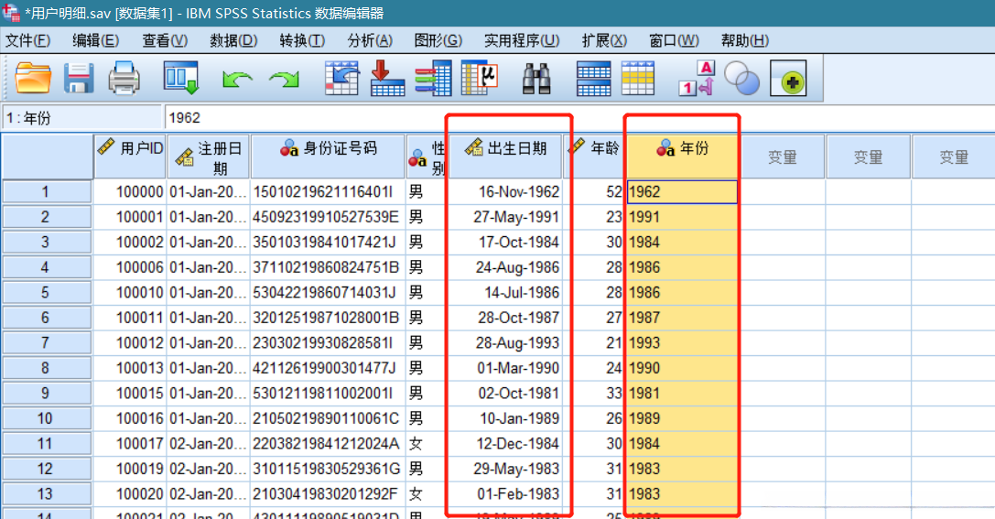Screen dimensions: 995x519
Task: Open the 编辑(E) menu
Action: [x=95, y=40]
